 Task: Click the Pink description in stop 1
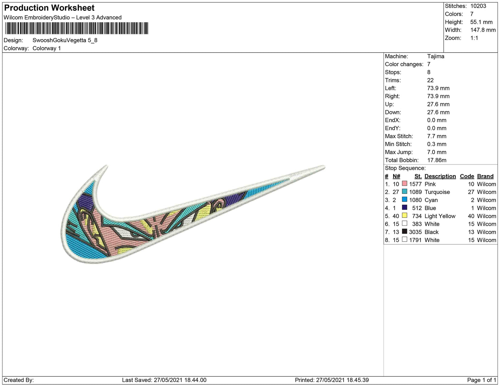[430, 184]
